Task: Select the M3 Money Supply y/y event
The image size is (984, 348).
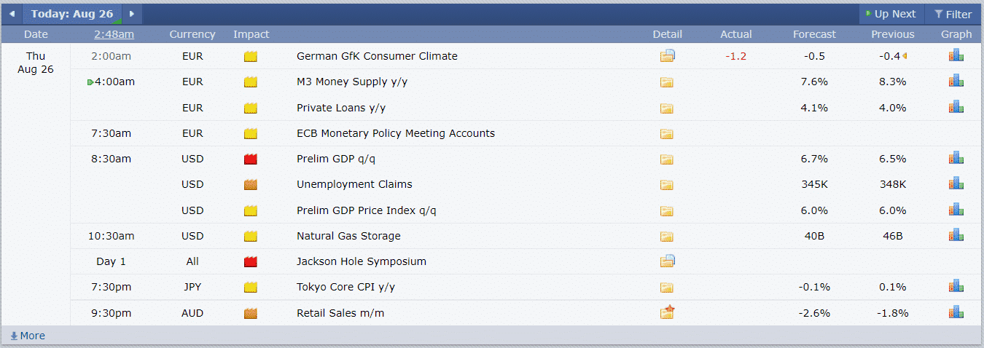Action: 352,82
